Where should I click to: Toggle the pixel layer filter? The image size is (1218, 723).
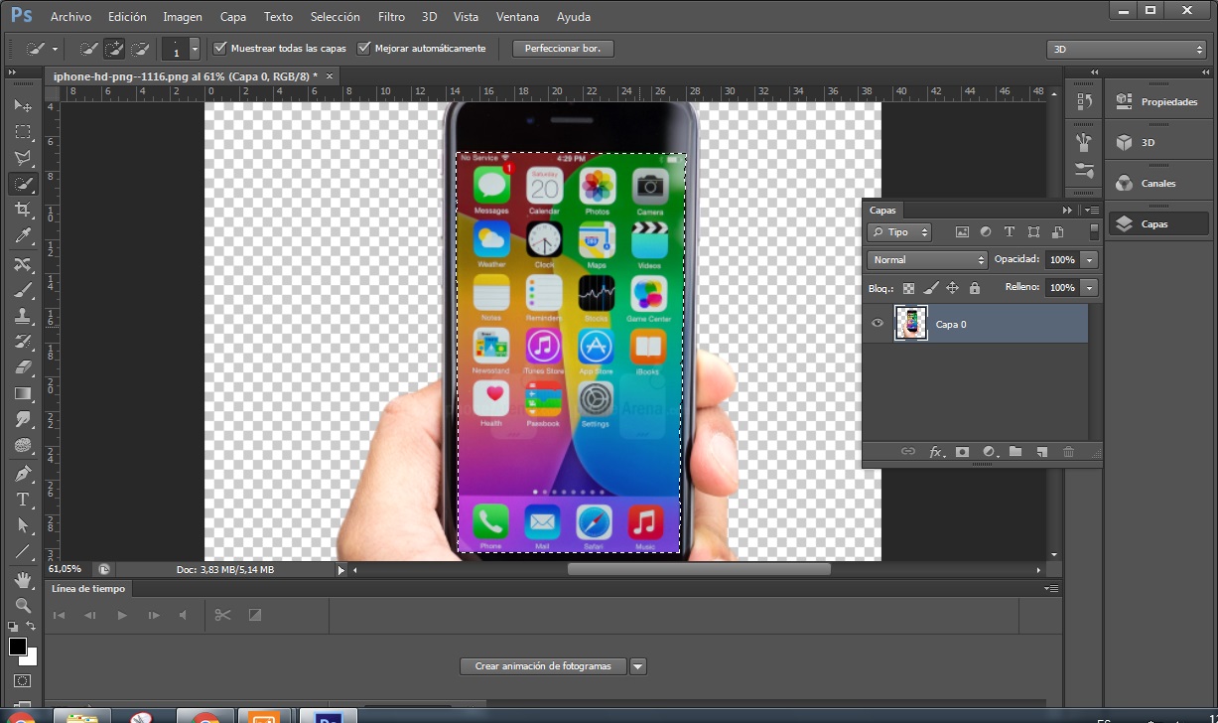tap(962, 232)
